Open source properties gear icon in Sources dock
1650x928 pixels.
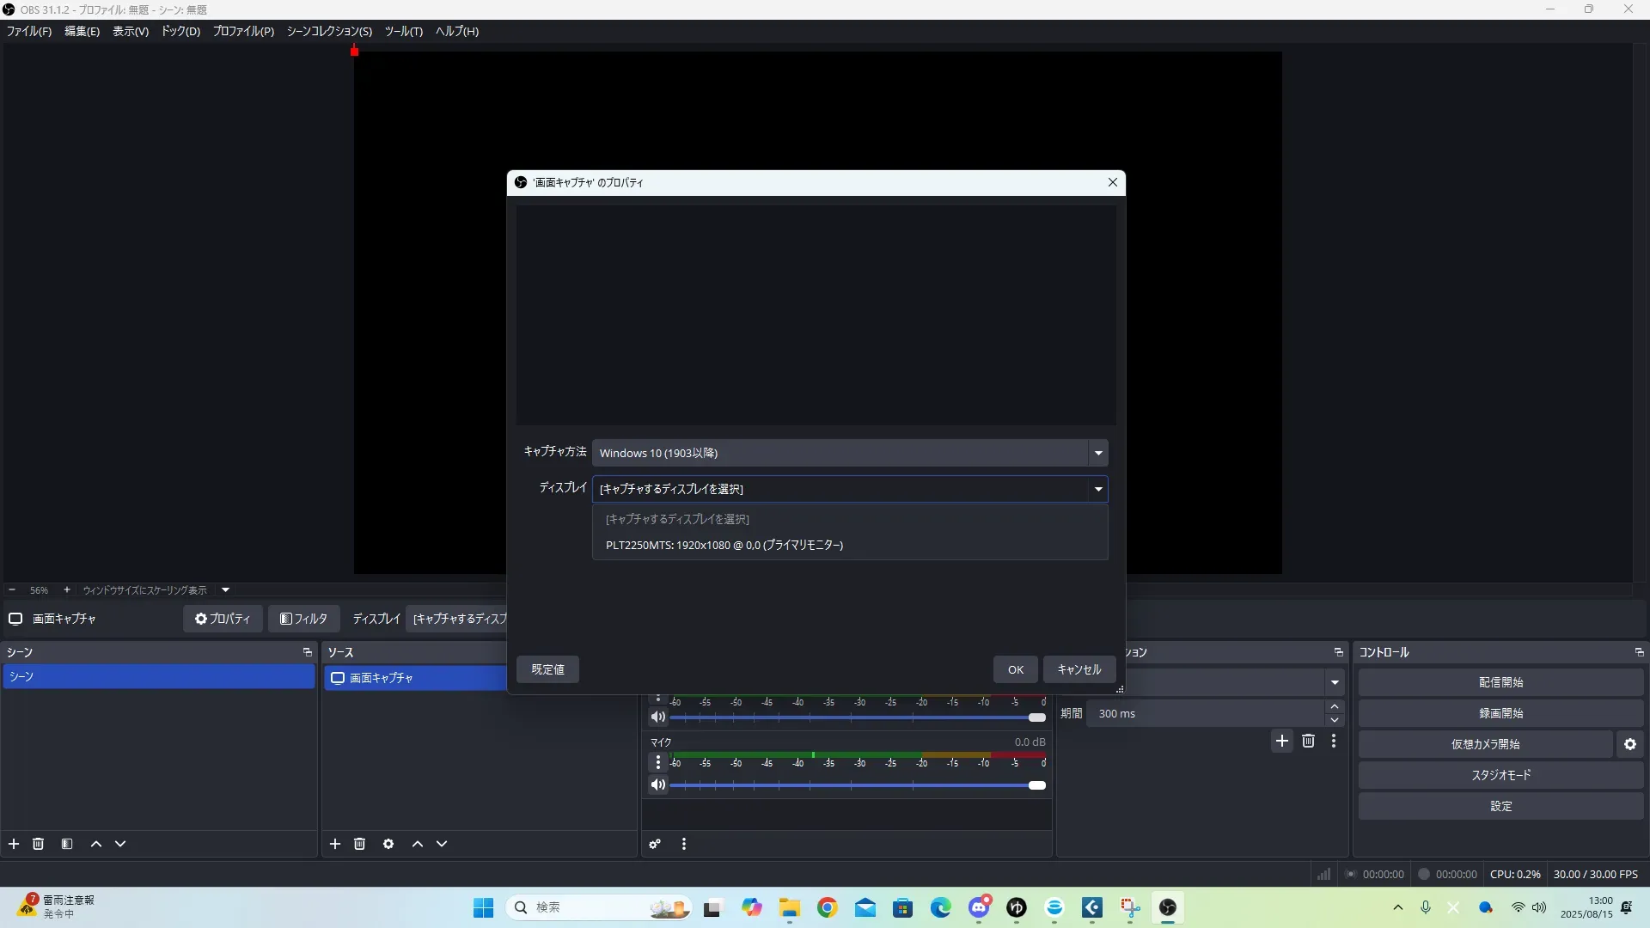click(x=388, y=844)
